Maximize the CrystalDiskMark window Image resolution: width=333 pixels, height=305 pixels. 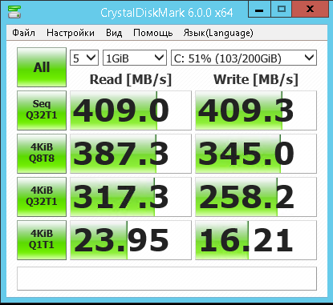282,10
